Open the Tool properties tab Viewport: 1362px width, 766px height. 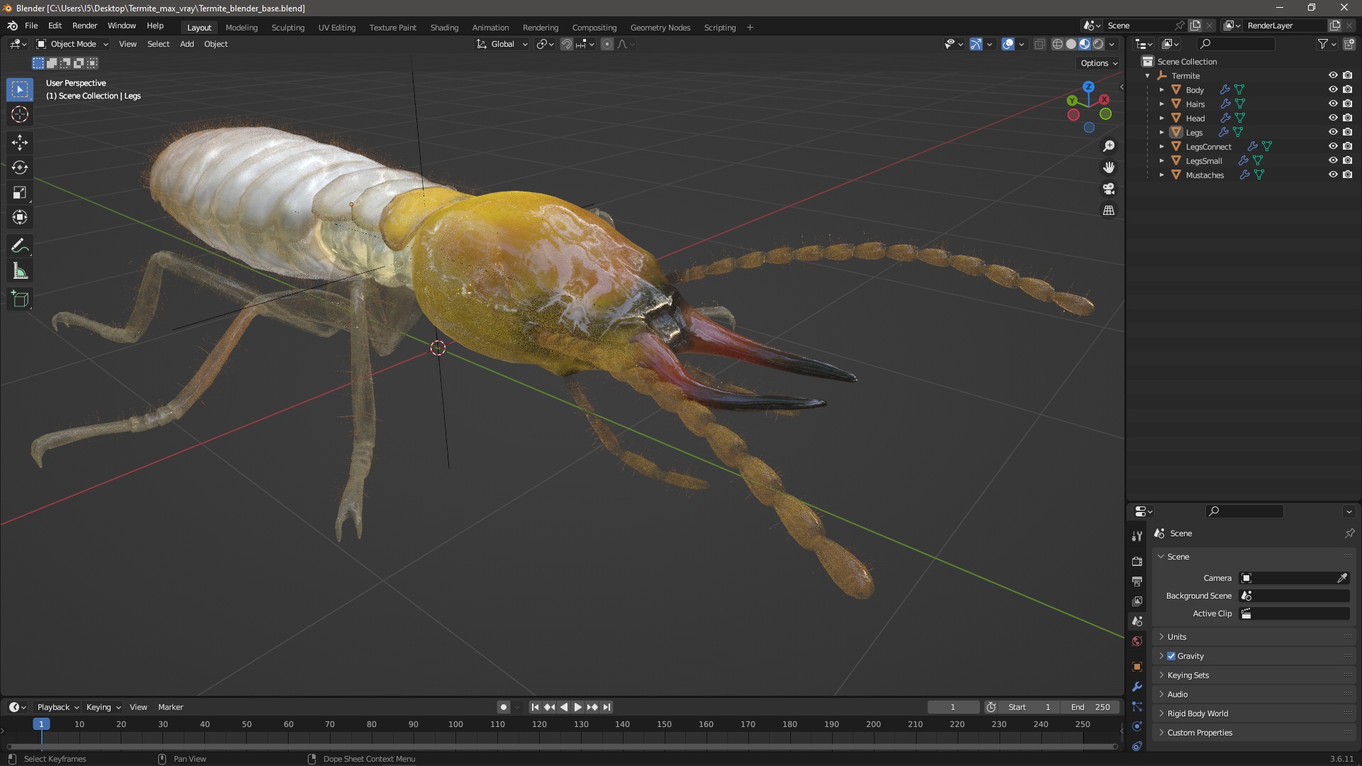click(1137, 536)
